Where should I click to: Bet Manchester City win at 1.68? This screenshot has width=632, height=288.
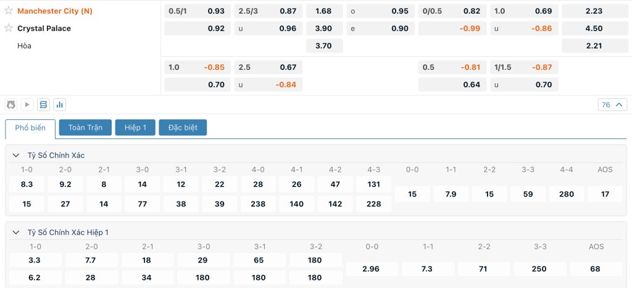[x=325, y=11]
